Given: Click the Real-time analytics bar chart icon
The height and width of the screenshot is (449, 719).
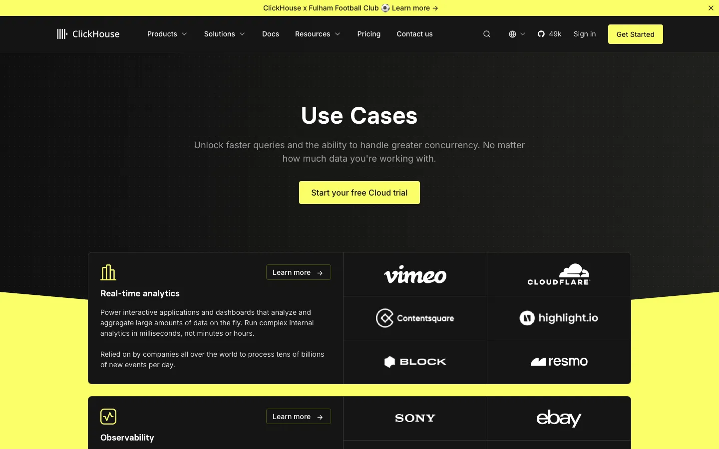Looking at the screenshot, I should (x=108, y=272).
